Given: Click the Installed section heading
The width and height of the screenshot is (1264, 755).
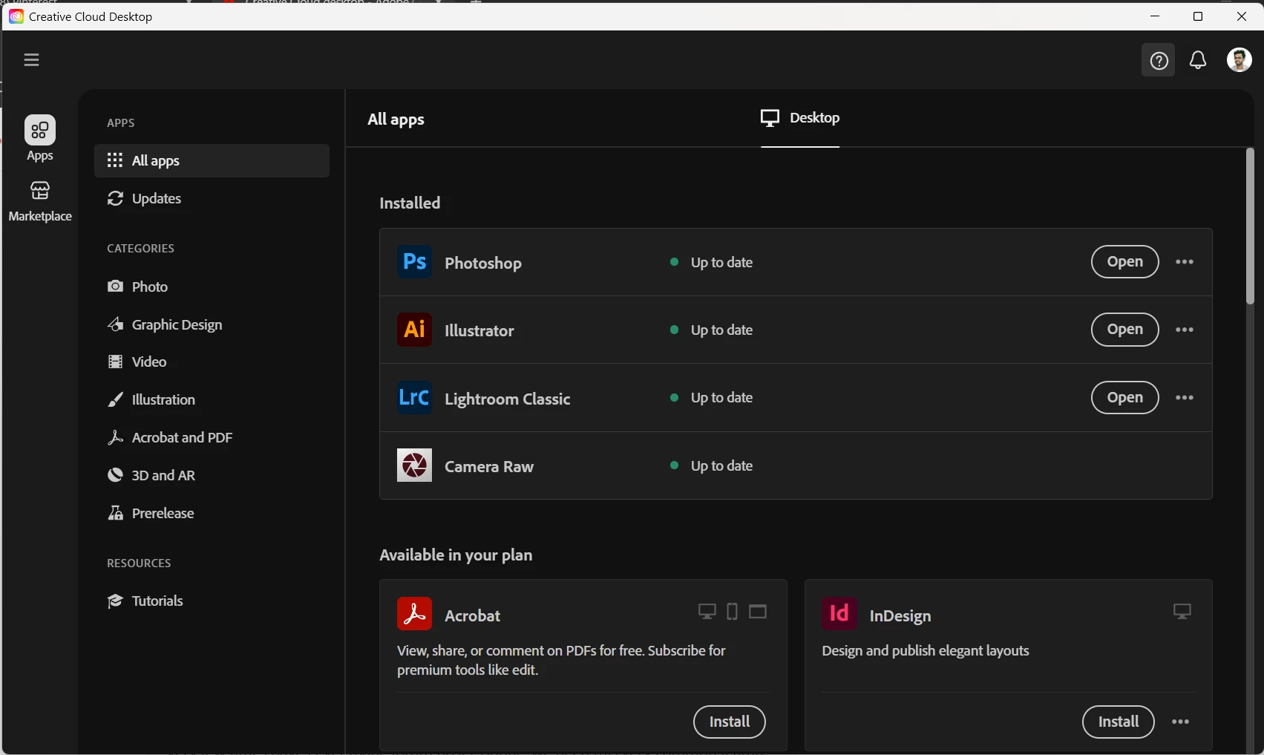Looking at the screenshot, I should [x=410, y=203].
